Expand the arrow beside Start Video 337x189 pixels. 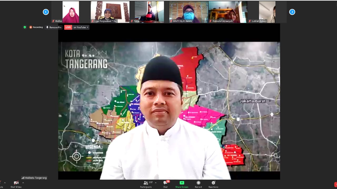point(23,183)
